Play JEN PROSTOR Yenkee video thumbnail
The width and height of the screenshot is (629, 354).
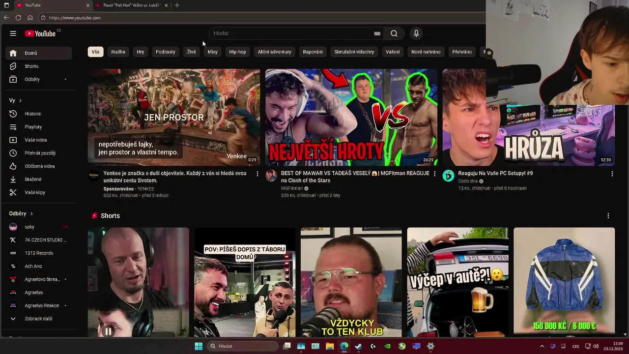coord(174,117)
